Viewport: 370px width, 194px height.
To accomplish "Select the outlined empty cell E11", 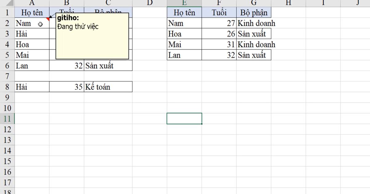I will tap(184, 119).
